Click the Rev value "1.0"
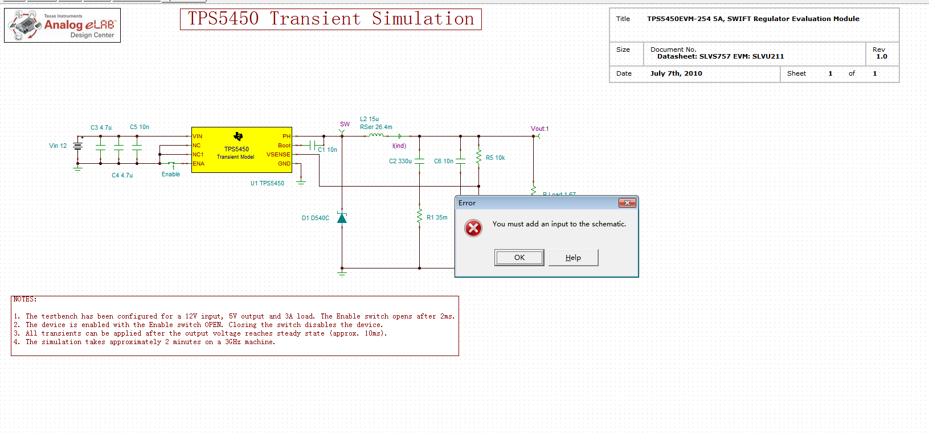This screenshot has width=929, height=434. [882, 56]
